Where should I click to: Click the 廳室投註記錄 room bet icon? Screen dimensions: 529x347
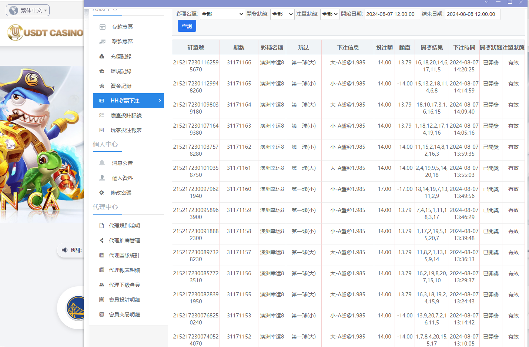coord(103,115)
